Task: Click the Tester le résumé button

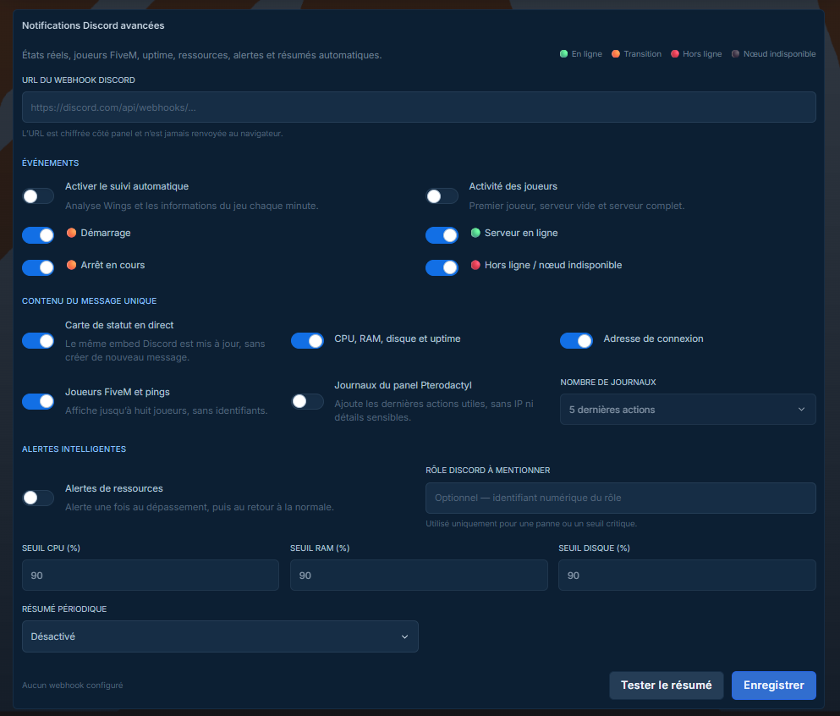Action: (667, 685)
